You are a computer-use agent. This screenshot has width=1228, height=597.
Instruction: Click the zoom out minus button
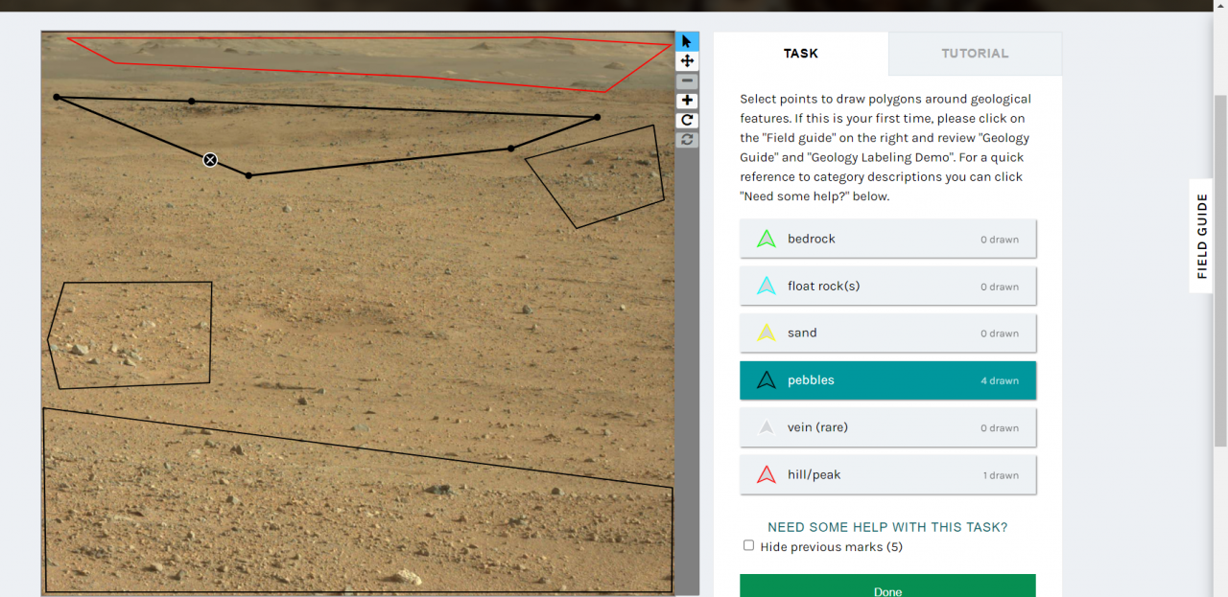point(687,81)
